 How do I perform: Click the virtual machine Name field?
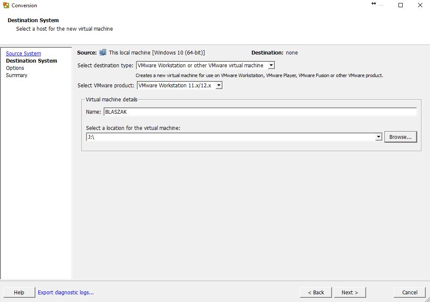pyautogui.click(x=260, y=112)
